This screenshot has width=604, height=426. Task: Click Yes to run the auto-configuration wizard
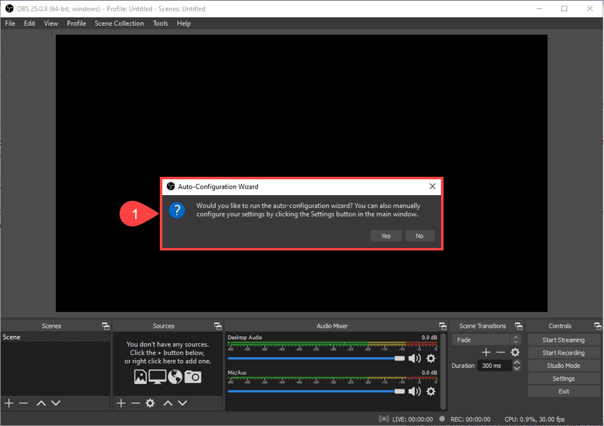coord(386,235)
